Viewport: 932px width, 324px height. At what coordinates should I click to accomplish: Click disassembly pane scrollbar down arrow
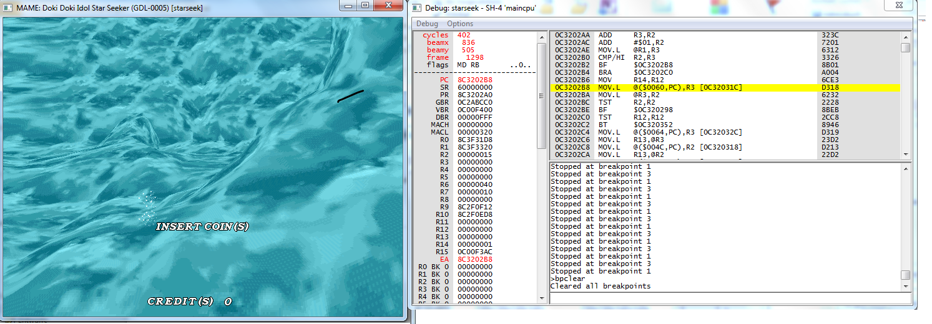tap(905, 154)
